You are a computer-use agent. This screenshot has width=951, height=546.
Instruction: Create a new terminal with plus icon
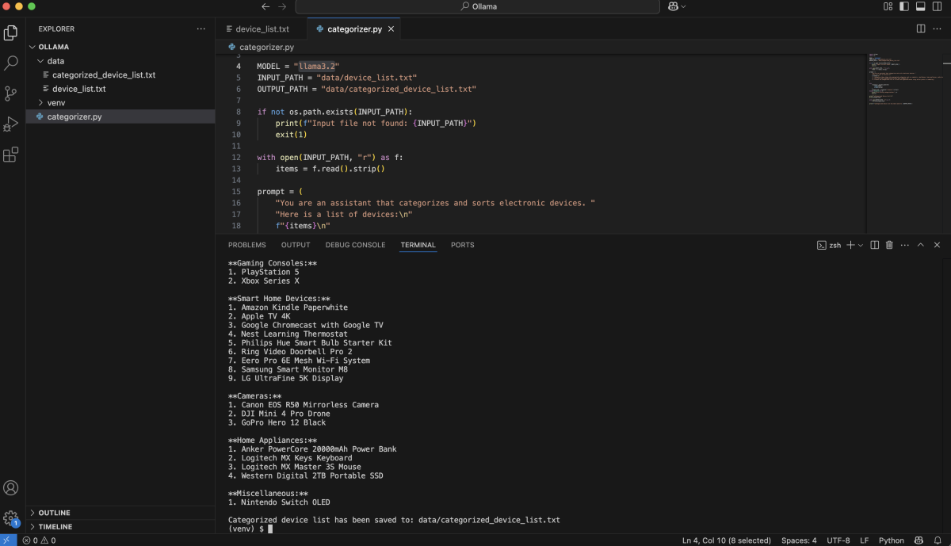click(x=850, y=245)
